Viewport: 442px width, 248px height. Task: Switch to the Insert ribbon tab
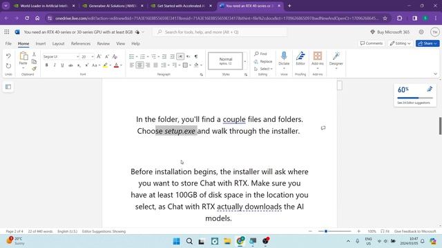coord(41,43)
